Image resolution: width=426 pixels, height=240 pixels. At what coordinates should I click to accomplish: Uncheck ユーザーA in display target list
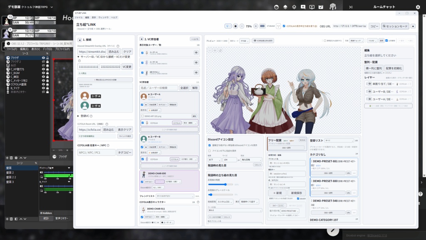[142, 53]
